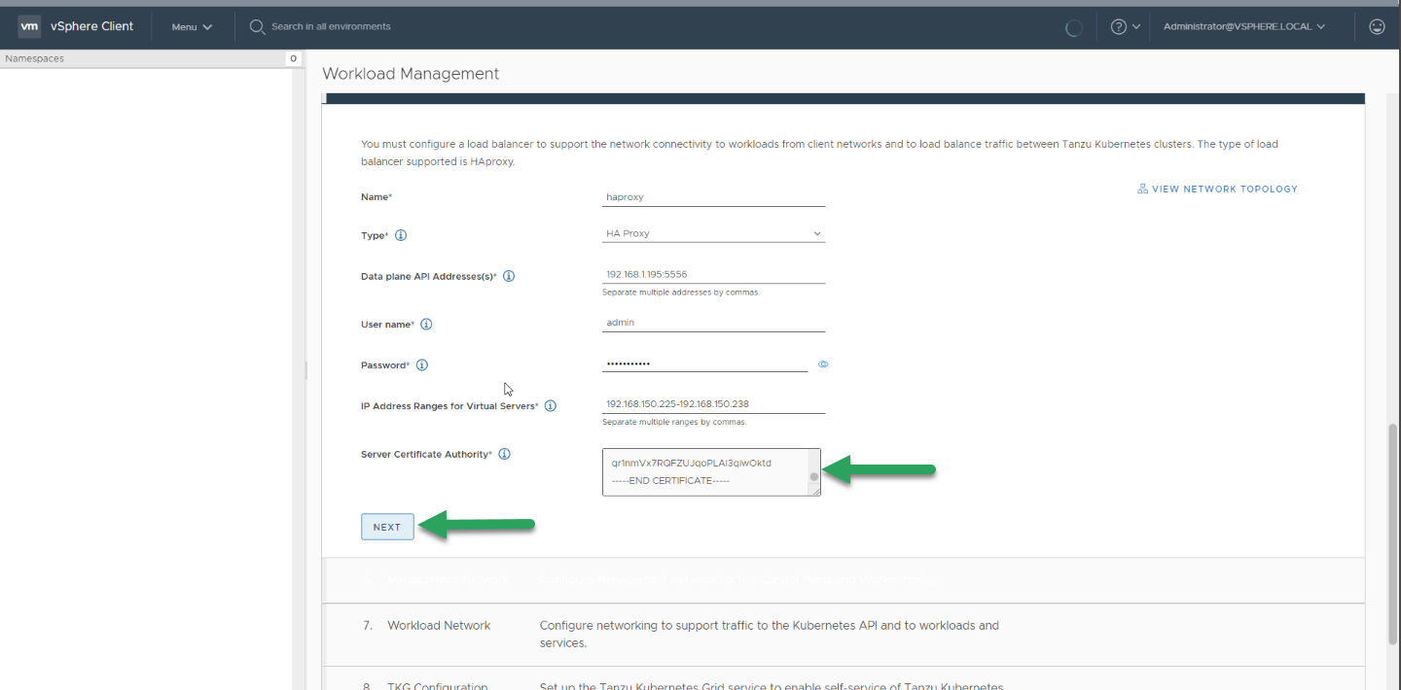This screenshot has height=690, width=1401.
Task: Show info tooltip for Type
Action: (401, 235)
